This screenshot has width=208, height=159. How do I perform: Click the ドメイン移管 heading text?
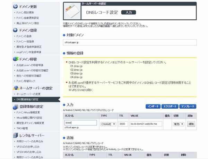coord(28,59)
